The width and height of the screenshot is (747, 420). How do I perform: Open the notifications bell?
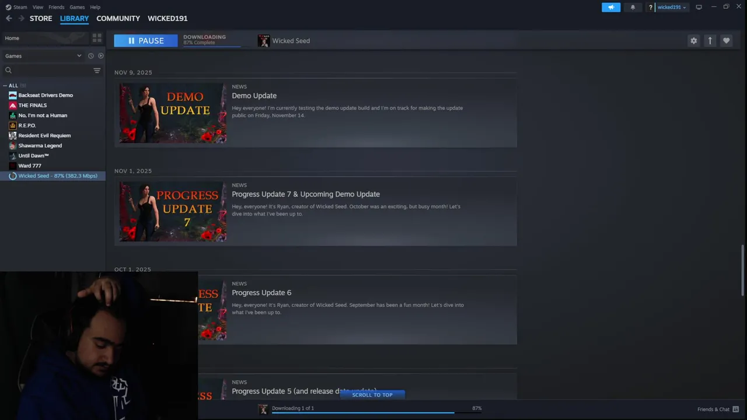tap(633, 8)
